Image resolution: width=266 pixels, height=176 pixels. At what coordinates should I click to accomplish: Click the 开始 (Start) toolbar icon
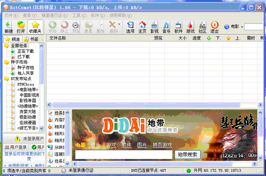point(52,27)
